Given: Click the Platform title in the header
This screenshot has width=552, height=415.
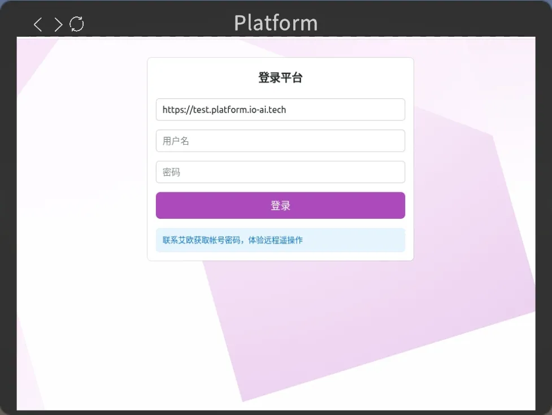Looking at the screenshot, I should coord(275,23).
